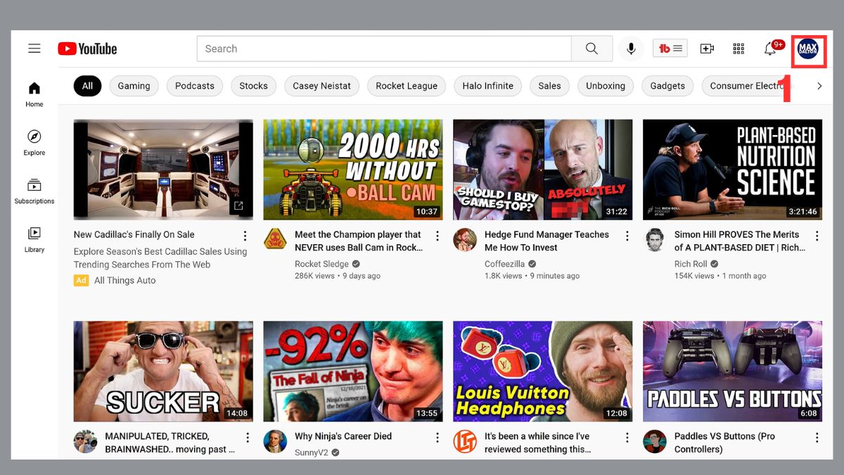844x475 pixels.
Task: Click the create video camera icon
Action: [707, 49]
